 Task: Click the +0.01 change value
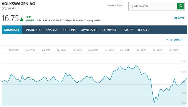28,17
